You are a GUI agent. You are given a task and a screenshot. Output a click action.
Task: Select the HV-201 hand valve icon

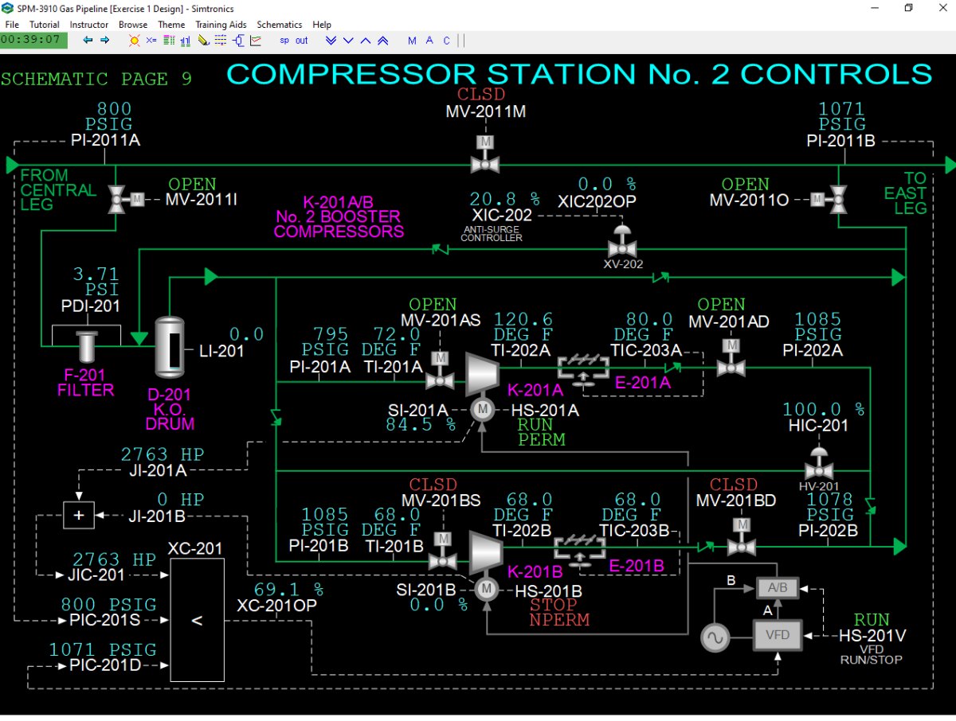pyautogui.click(x=818, y=462)
